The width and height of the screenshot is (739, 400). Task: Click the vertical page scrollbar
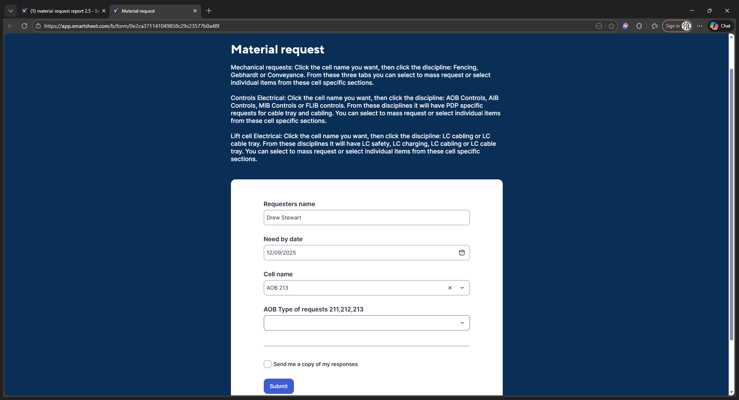tap(731, 204)
